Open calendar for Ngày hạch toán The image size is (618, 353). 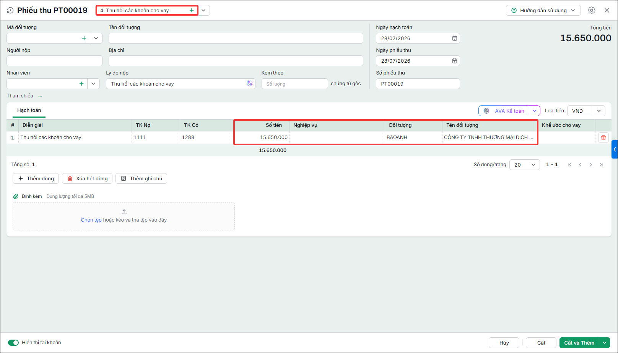point(454,38)
